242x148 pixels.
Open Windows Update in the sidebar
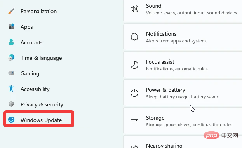(x=39, y=119)
